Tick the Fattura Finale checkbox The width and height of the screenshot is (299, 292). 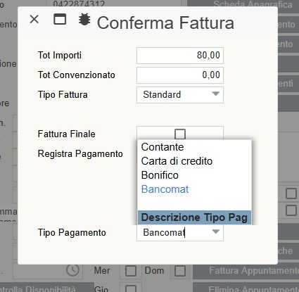(x=180, y=134)
